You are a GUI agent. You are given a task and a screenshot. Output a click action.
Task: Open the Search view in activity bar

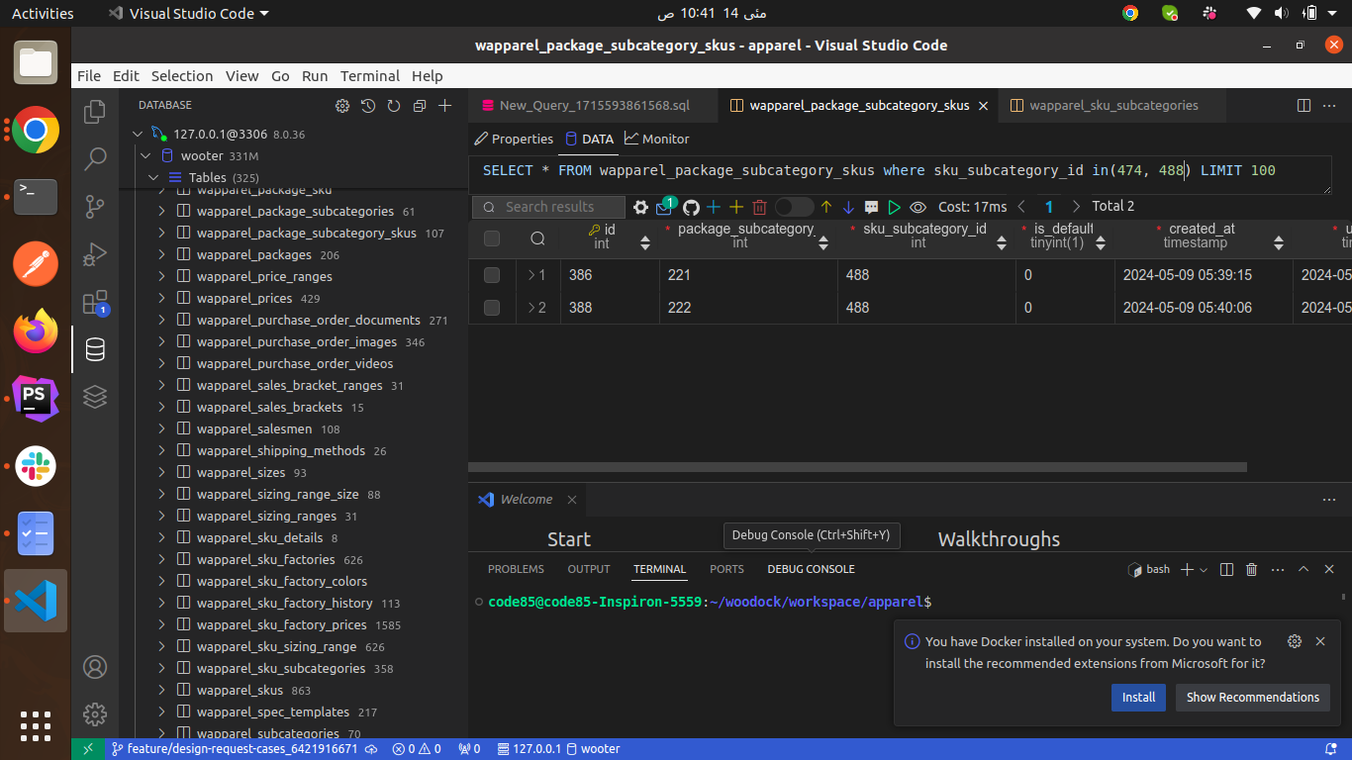[95, 158]
